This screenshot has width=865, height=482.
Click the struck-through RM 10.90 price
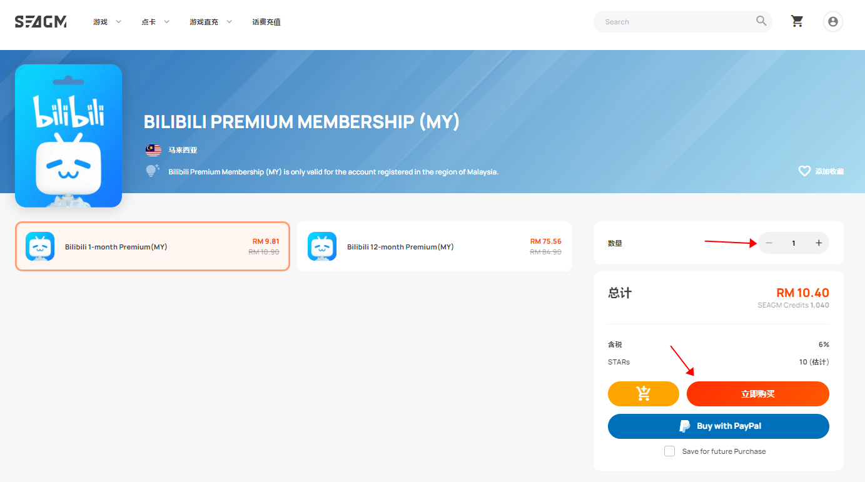click(x=264, y=252)
